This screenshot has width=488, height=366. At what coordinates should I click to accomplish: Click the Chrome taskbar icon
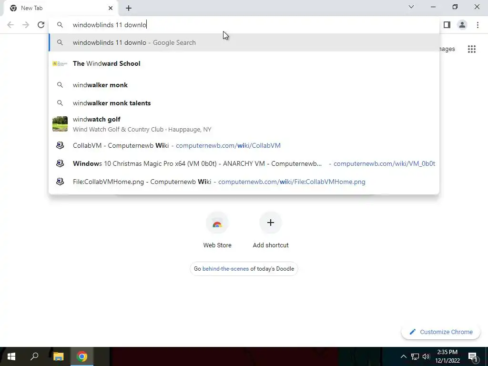point(82,356)
